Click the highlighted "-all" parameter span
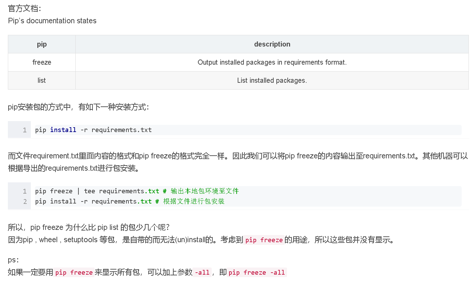Image resolution: width=474 pixels, height=287 pixels. coord(202,272)
